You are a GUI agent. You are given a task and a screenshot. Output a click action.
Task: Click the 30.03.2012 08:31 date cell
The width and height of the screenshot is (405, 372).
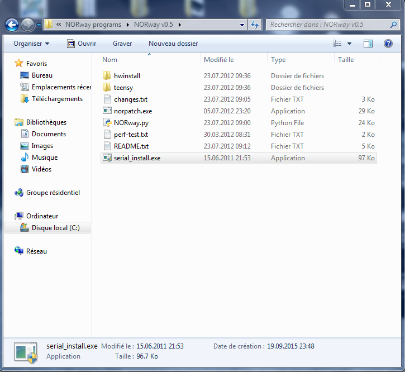coord(227,134)
